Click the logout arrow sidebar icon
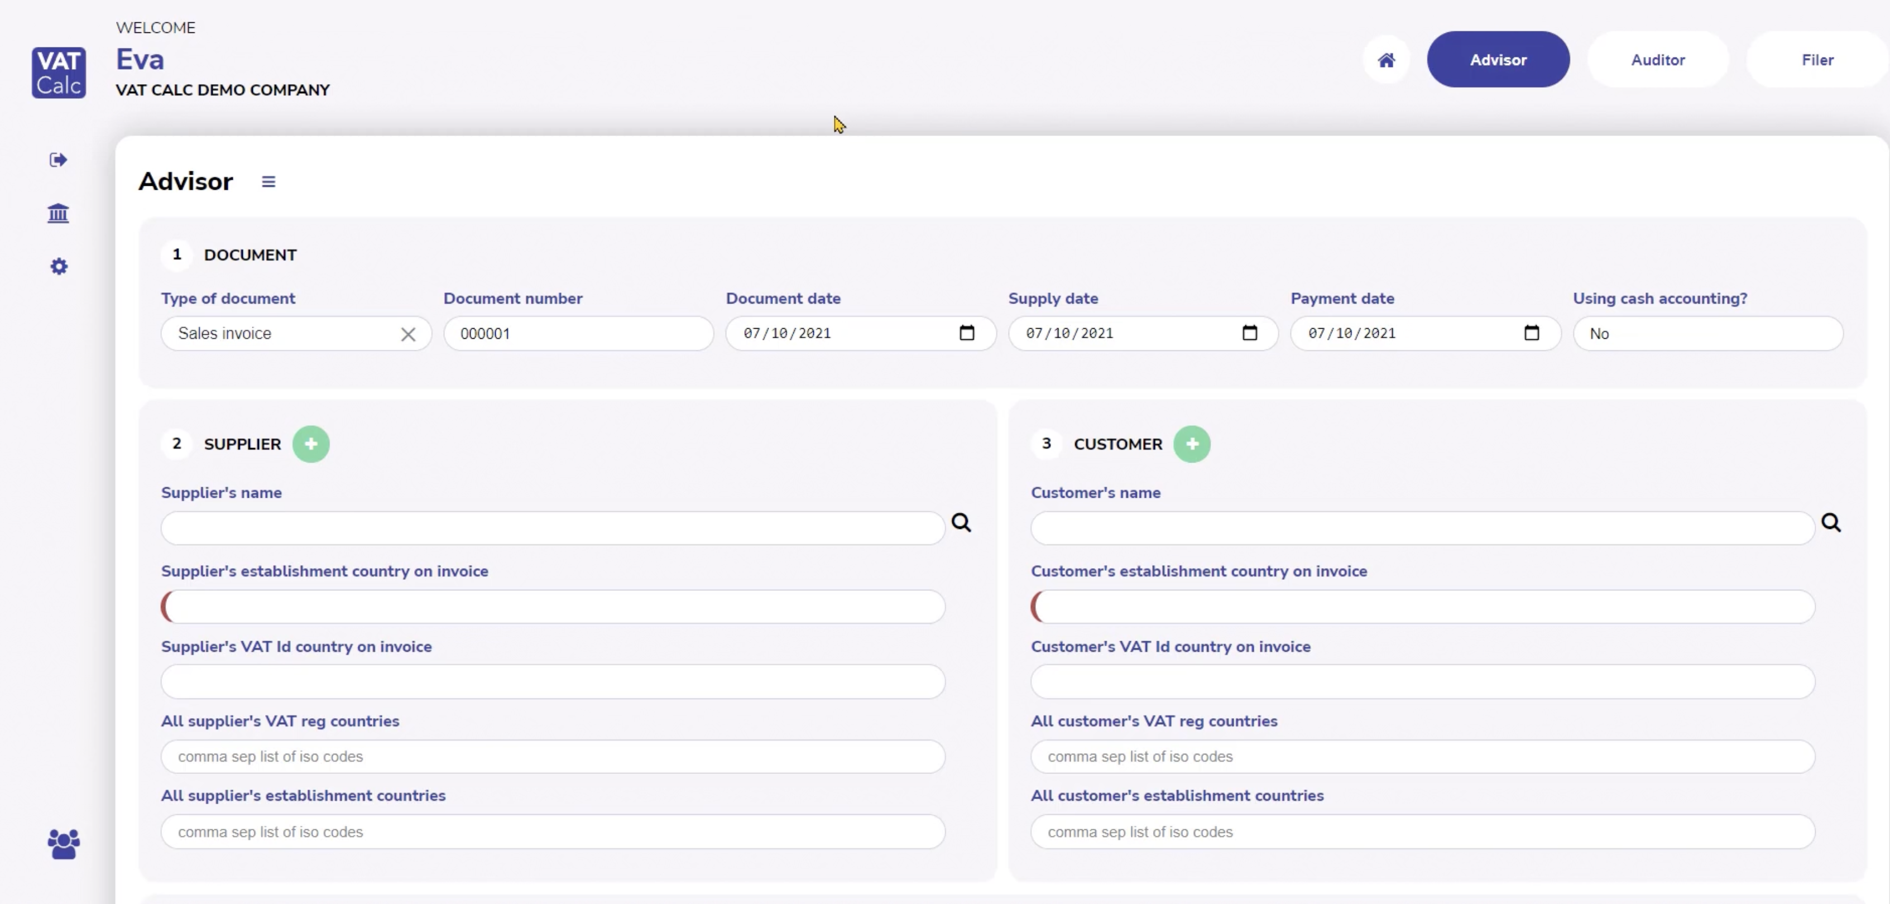The width and height of the screenshot is (1890, 904). pos(59,160)
